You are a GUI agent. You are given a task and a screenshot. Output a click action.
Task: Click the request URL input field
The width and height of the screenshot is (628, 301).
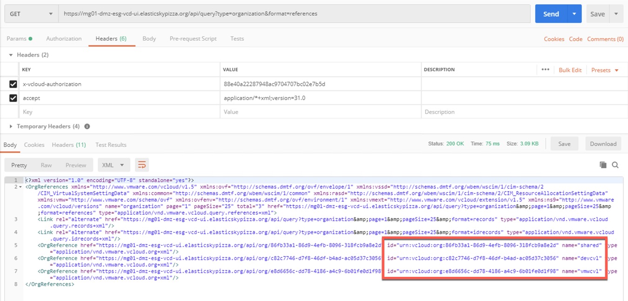[294, 14]
